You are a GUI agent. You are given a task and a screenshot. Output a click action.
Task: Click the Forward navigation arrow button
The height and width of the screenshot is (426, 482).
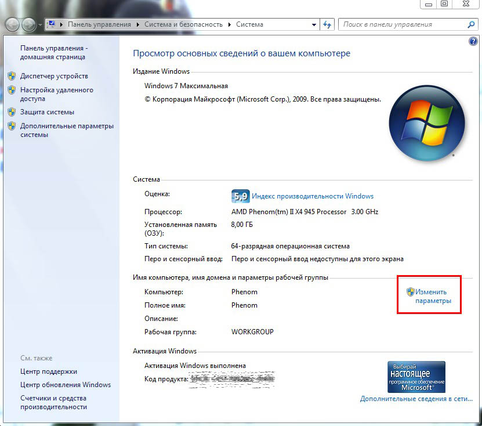(x=29, y=25)
